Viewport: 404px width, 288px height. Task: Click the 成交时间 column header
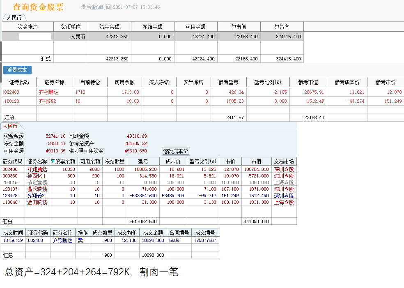pyautogui.click(x=13, y=233)
